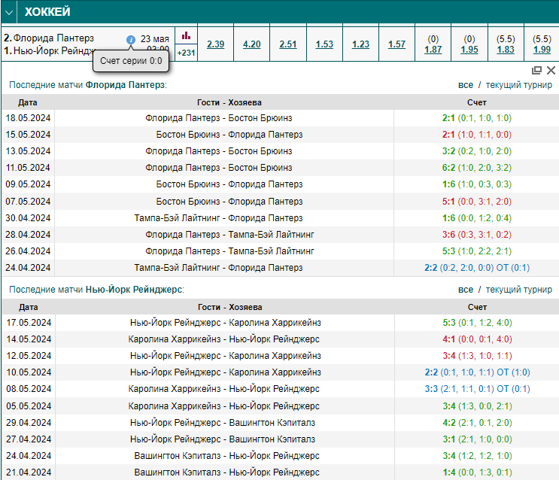This screenshot has height=480, width=559.
Task: Click the 'Счет серии 0:0' tooltip
Action: [131, 61]
